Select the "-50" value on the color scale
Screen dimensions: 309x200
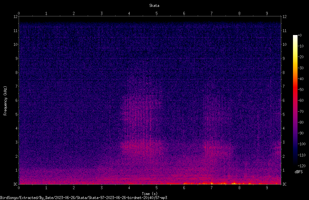click(301, 90)
